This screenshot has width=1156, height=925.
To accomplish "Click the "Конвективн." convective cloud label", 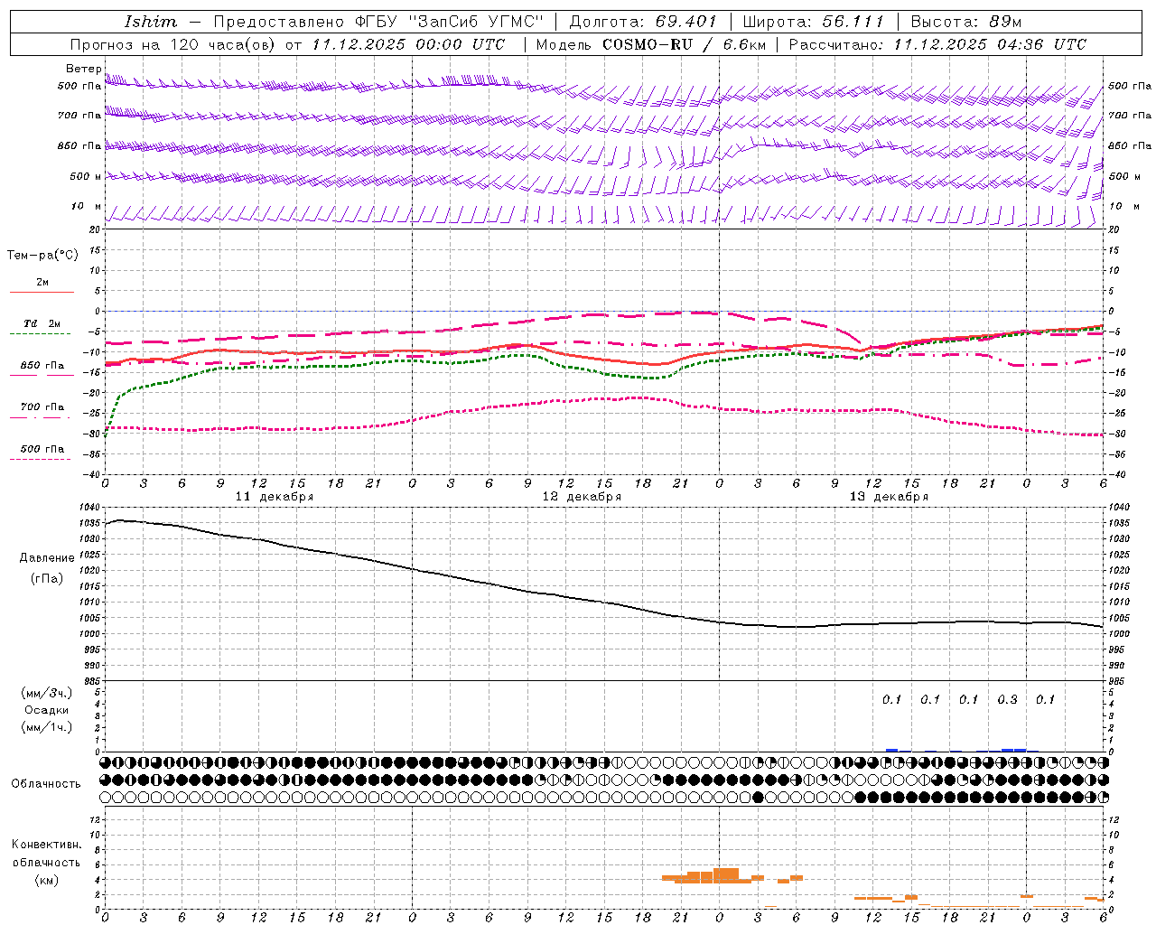I will [46, 845].
